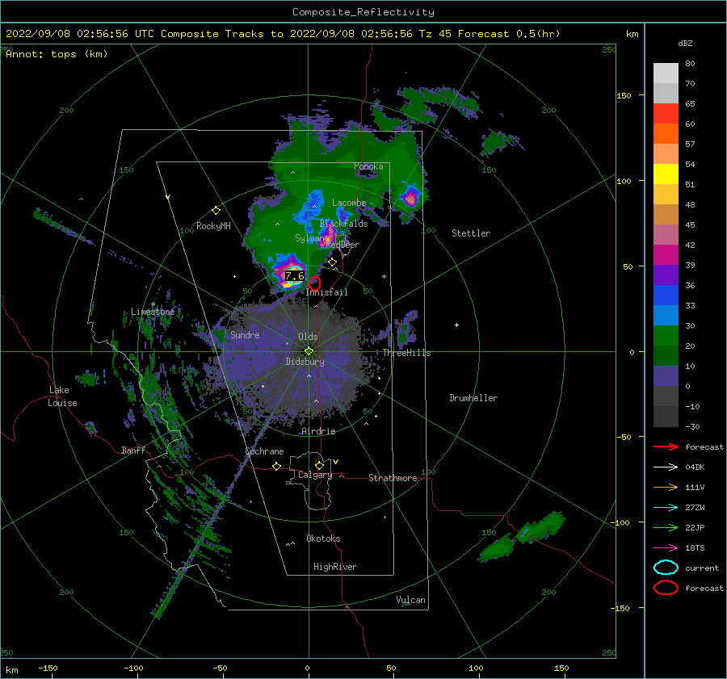Select the Blackfalds label on map

(343, 224)
